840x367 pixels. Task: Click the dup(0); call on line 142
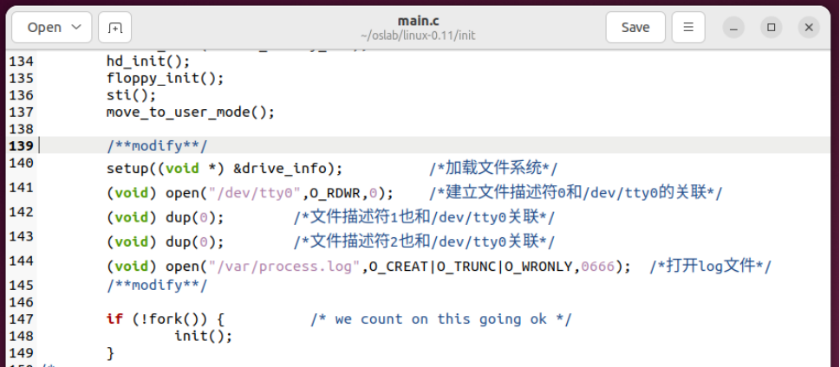(194, 218)
